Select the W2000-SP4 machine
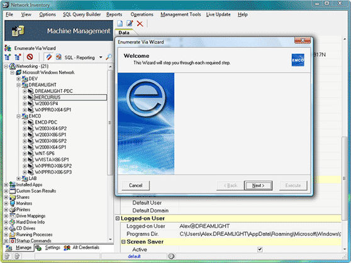The image size is (351, 263). coord(47,104)
